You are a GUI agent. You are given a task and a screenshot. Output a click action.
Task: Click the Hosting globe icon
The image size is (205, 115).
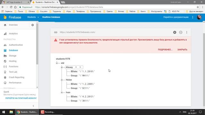point(5,61)
